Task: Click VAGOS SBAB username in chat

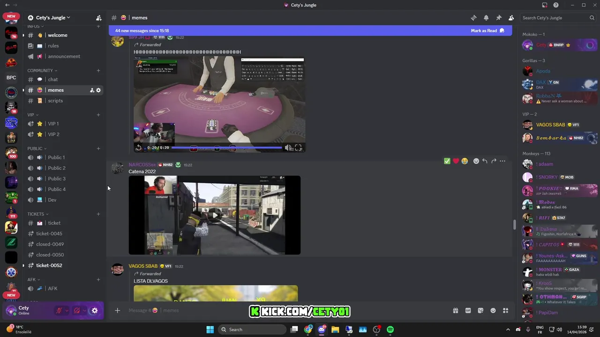Action: tap(143, 266)
